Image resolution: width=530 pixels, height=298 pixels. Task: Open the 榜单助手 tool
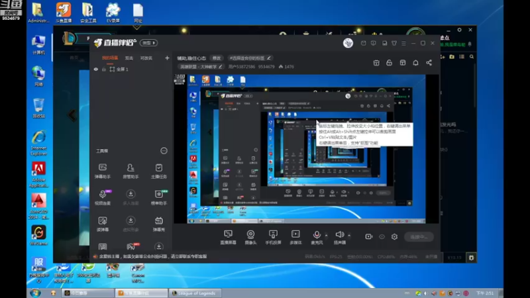point(158,197)
